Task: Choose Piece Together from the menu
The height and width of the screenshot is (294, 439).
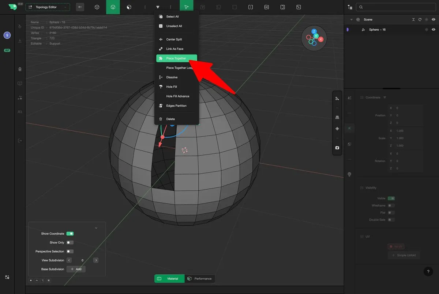Action: click(x=176, y=58)
